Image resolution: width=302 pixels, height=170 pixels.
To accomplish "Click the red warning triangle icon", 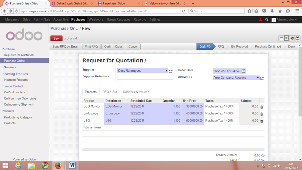I will [x=260, y=19].
